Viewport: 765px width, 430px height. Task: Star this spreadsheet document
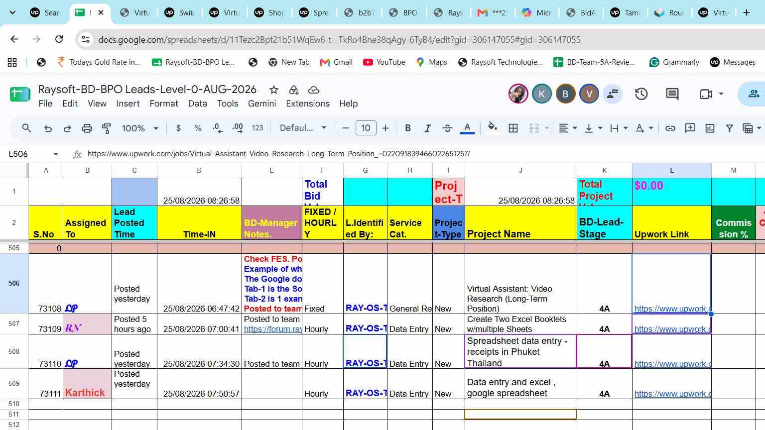(x=273, y=90)
